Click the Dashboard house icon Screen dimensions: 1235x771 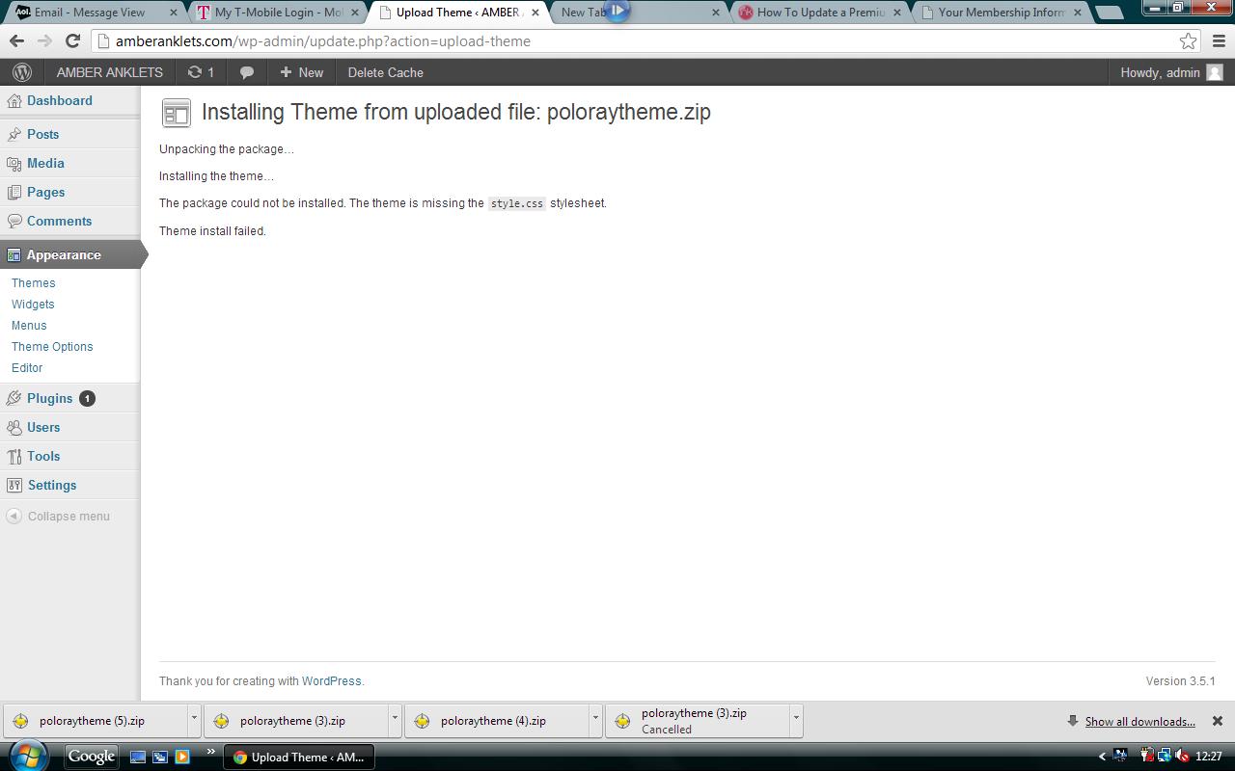tap(14, 100)
